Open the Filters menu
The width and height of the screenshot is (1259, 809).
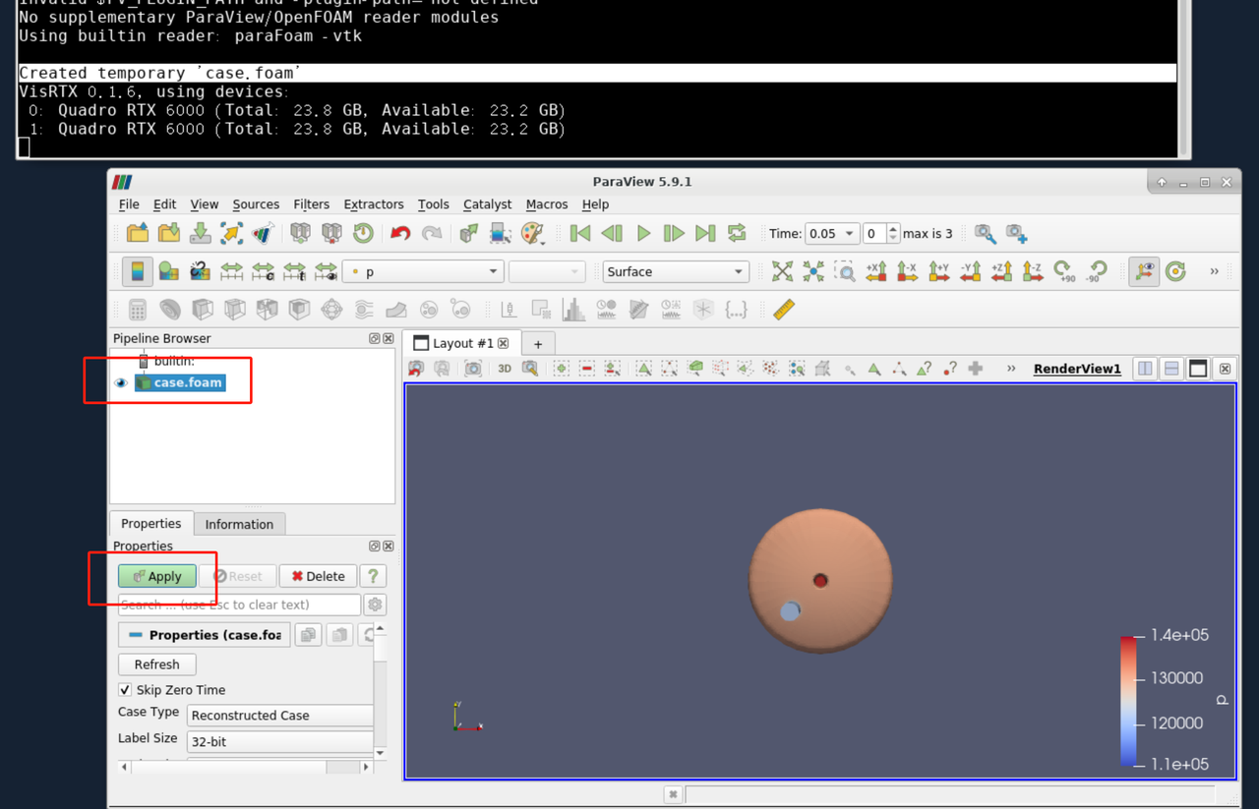(x=311, y=204)
